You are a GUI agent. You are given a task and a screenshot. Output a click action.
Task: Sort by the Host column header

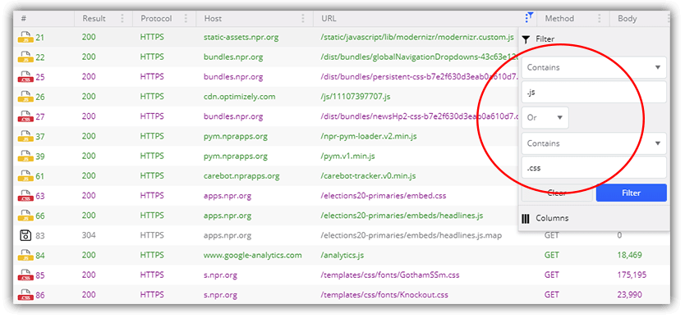(212, 18)
